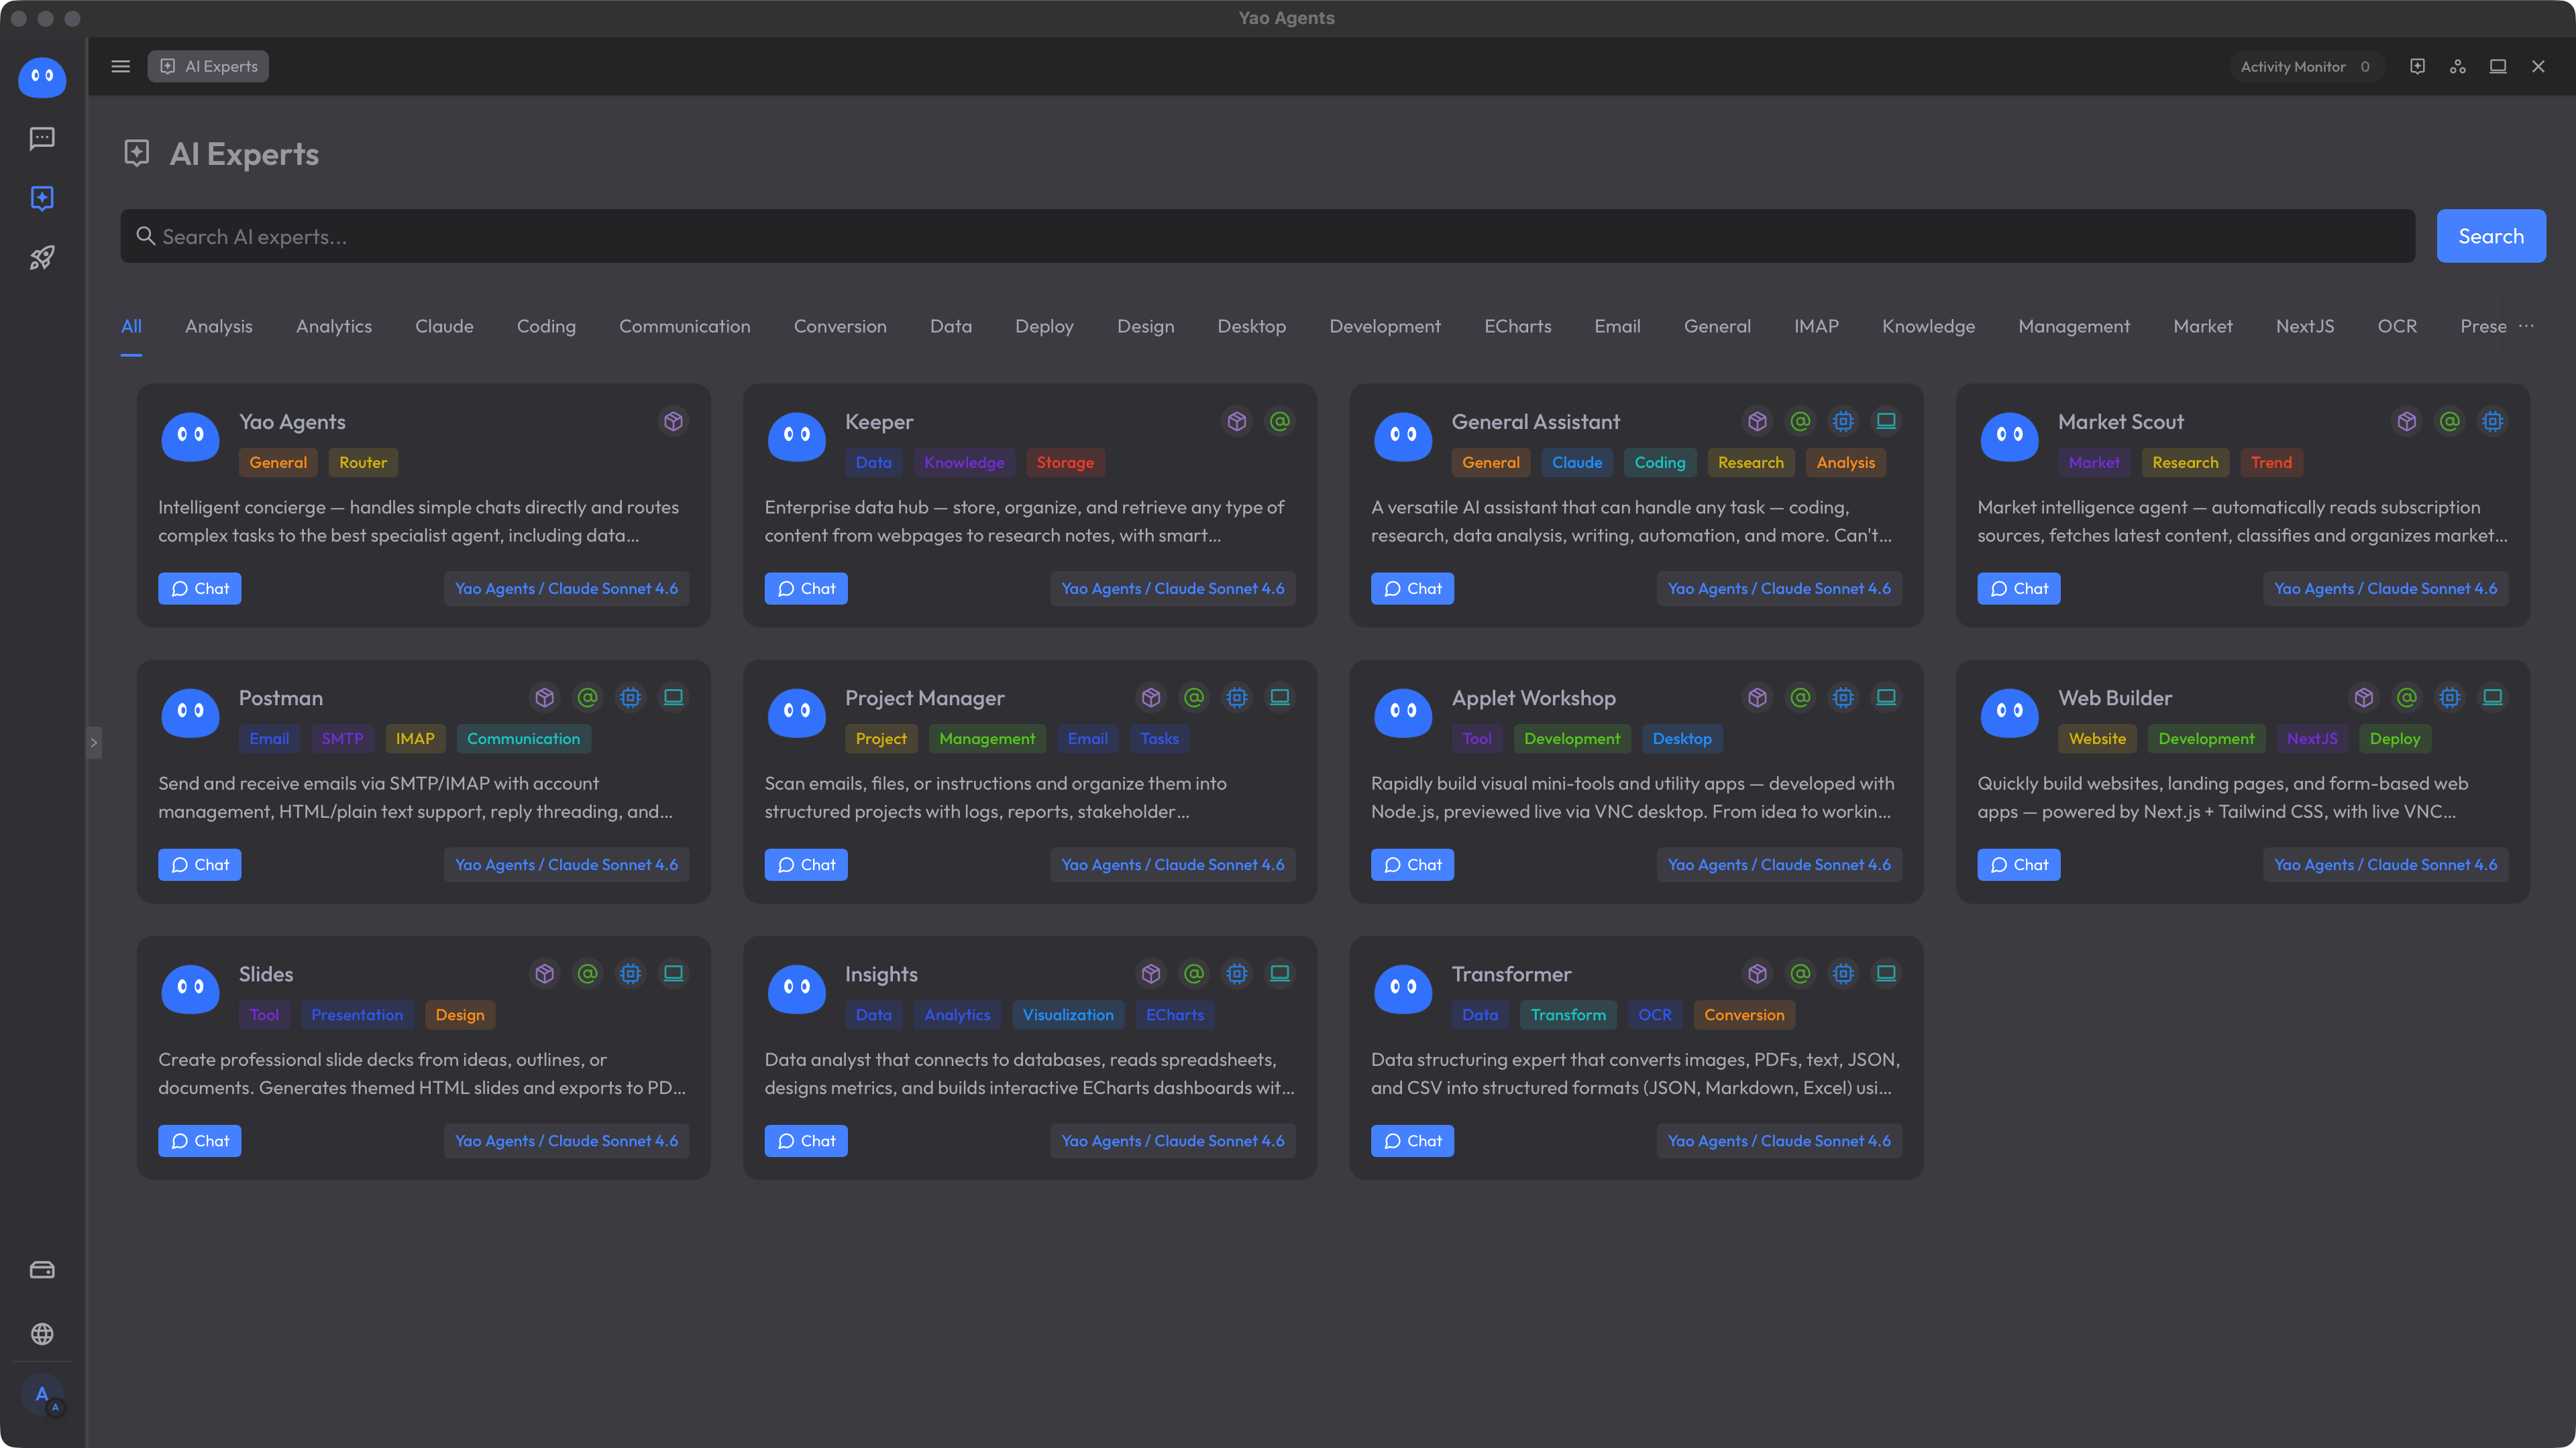Viewport: 2576px width, 1448px height.
Task: Start a Chat with Web Builder
Action: (x=2018, y=864)
